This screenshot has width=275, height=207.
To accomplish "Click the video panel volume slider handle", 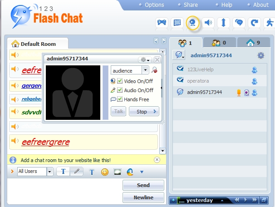I will pos(161,88).
